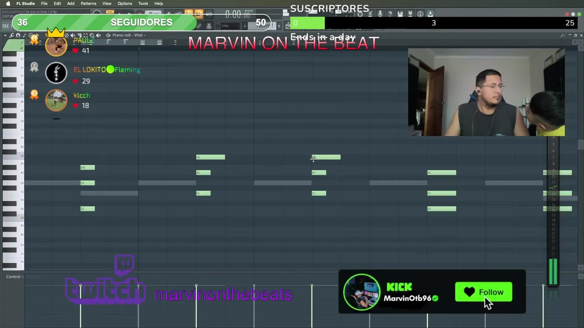The width and height of the screenshot is (584, 328).
Task: Click the scissors icon in top toolbar
Action: [370, 14]
